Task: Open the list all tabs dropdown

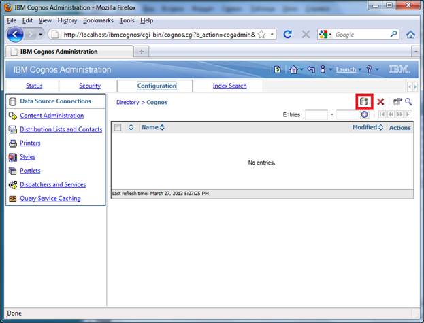Action: (x=416, y=51)
